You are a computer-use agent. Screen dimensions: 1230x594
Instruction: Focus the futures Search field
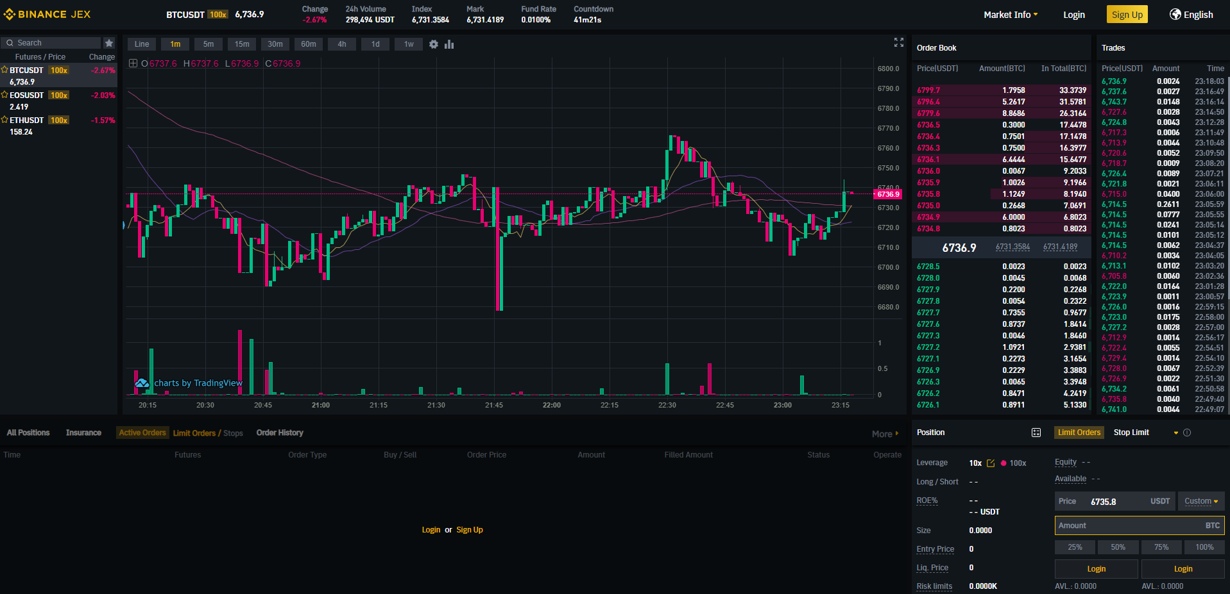pos(51,43)
